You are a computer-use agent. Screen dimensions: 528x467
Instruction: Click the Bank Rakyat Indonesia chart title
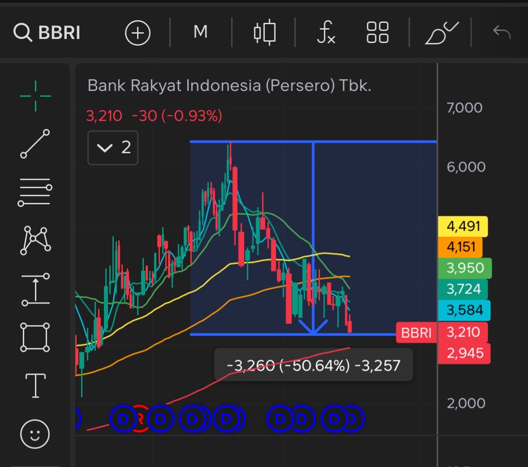[x=229, y=86]
